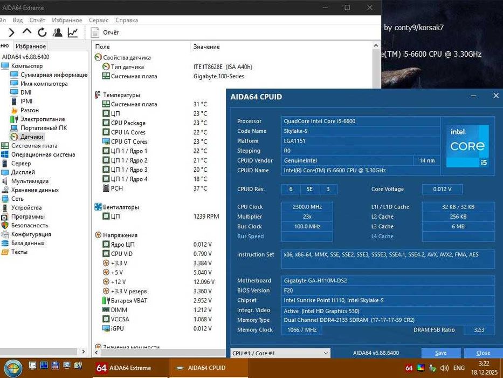Viewport: 503px width, 378px height.
Task: Open the Отчёт menu in menu bar
Action: (x=37, y=20)
